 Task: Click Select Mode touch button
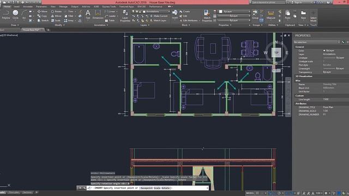[x=313, y=16]
